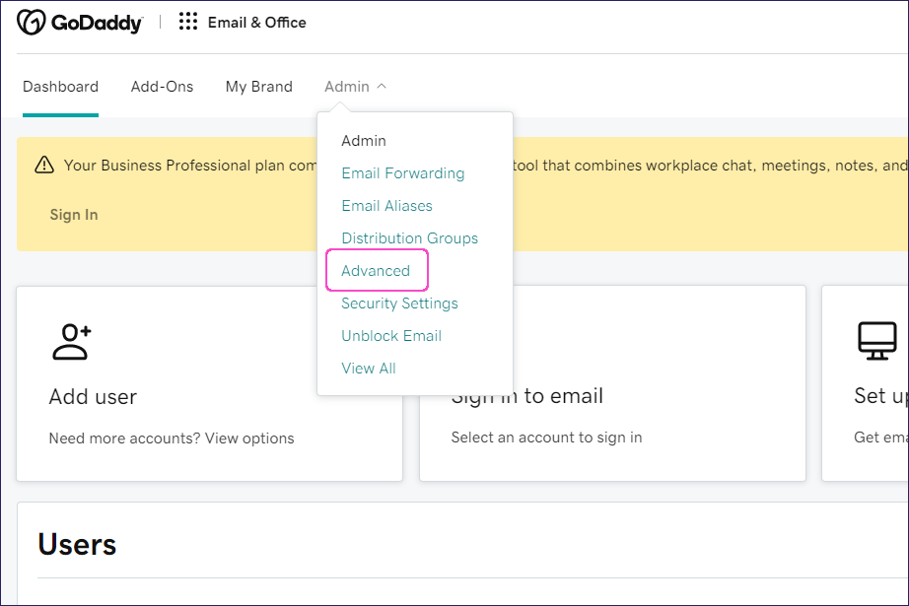This screenshot has width=909, height=606.
Task: Click View All in the Admin menu
Action: (369, 368)
